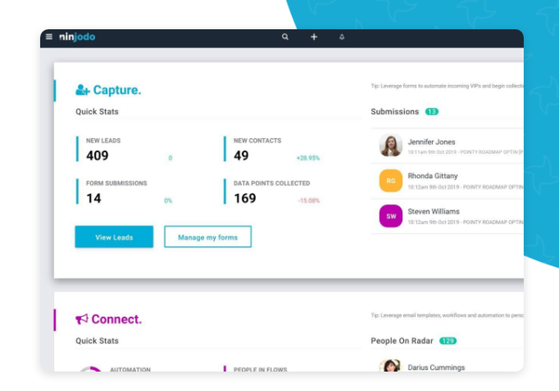Open the hamburger navigation menu
The height and width of the screenshot is (391, 559).
pyautogui.click(x=49, y=37)
